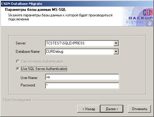
Task: Cancel wizard with Отменить button
Action: click(140, 109)
